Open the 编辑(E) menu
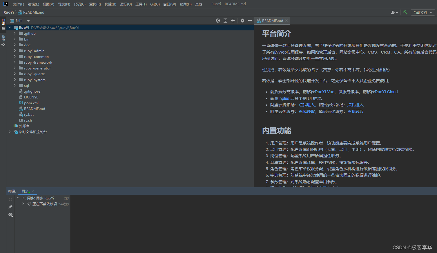This screenshot has width=437, height=253. [33, 4]
